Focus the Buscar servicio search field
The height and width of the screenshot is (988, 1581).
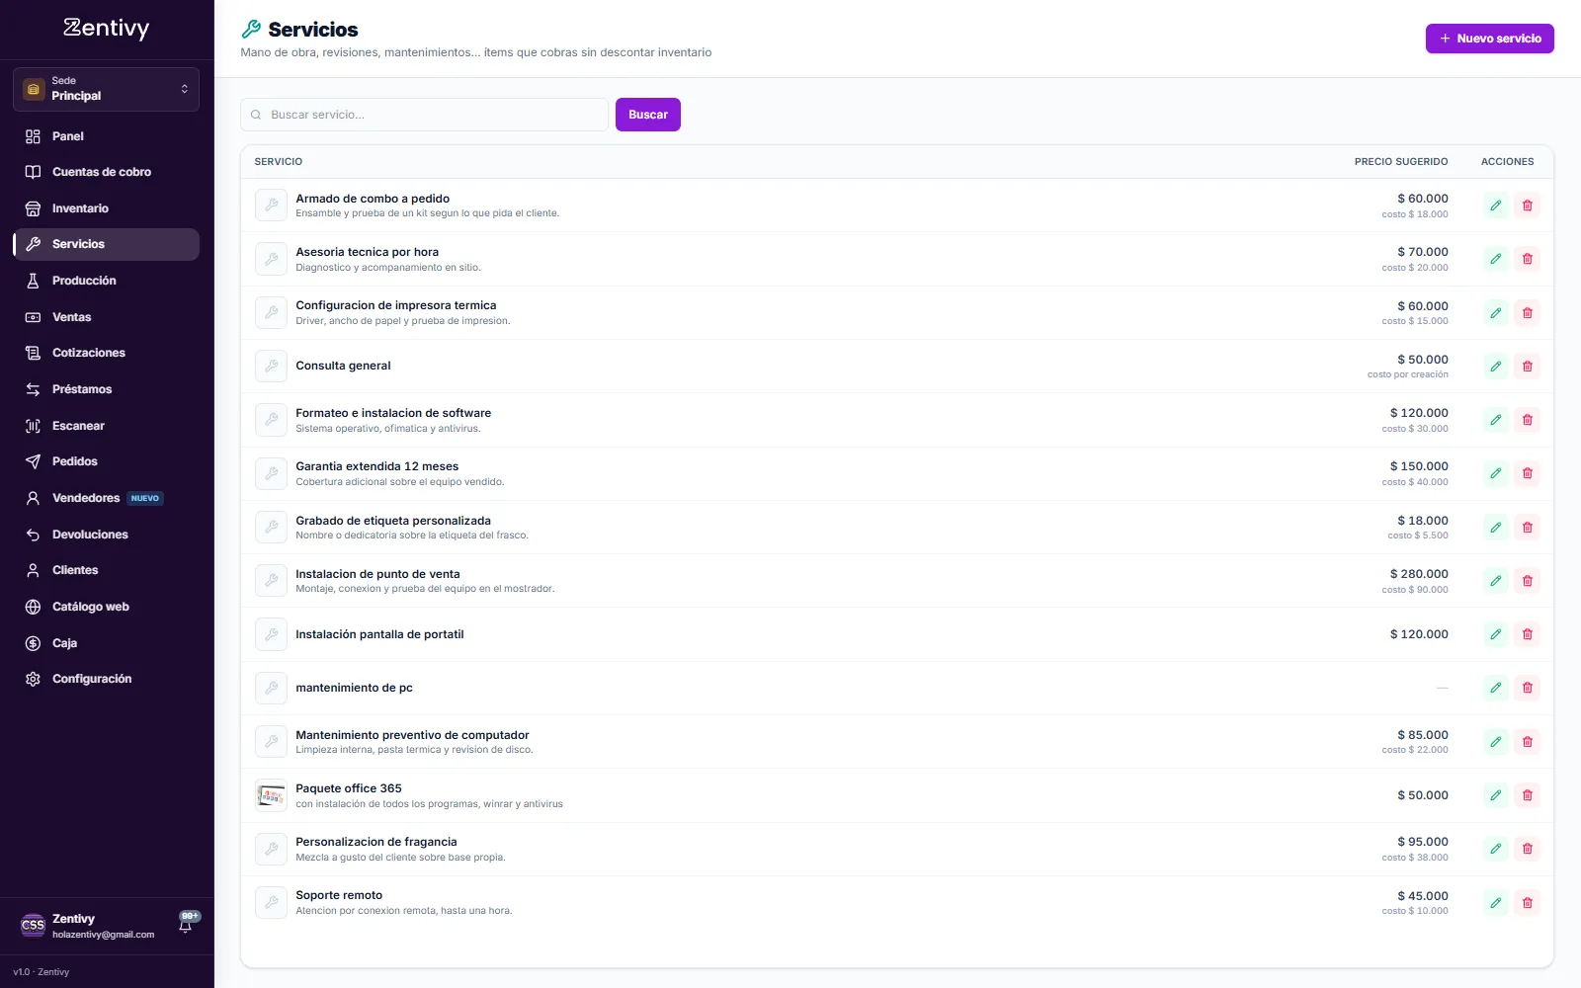tap(424, 115)
